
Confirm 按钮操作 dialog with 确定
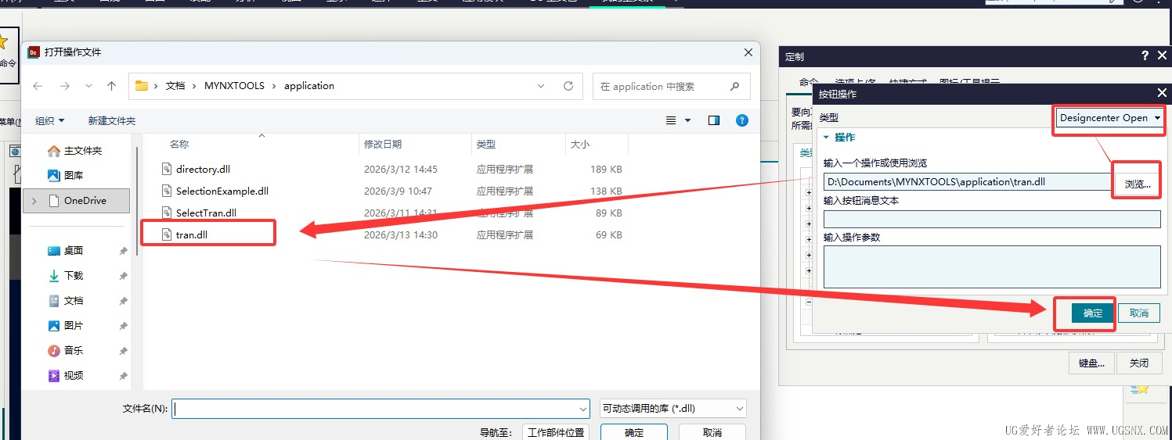pyautogui.click(x=1093, y=313)
